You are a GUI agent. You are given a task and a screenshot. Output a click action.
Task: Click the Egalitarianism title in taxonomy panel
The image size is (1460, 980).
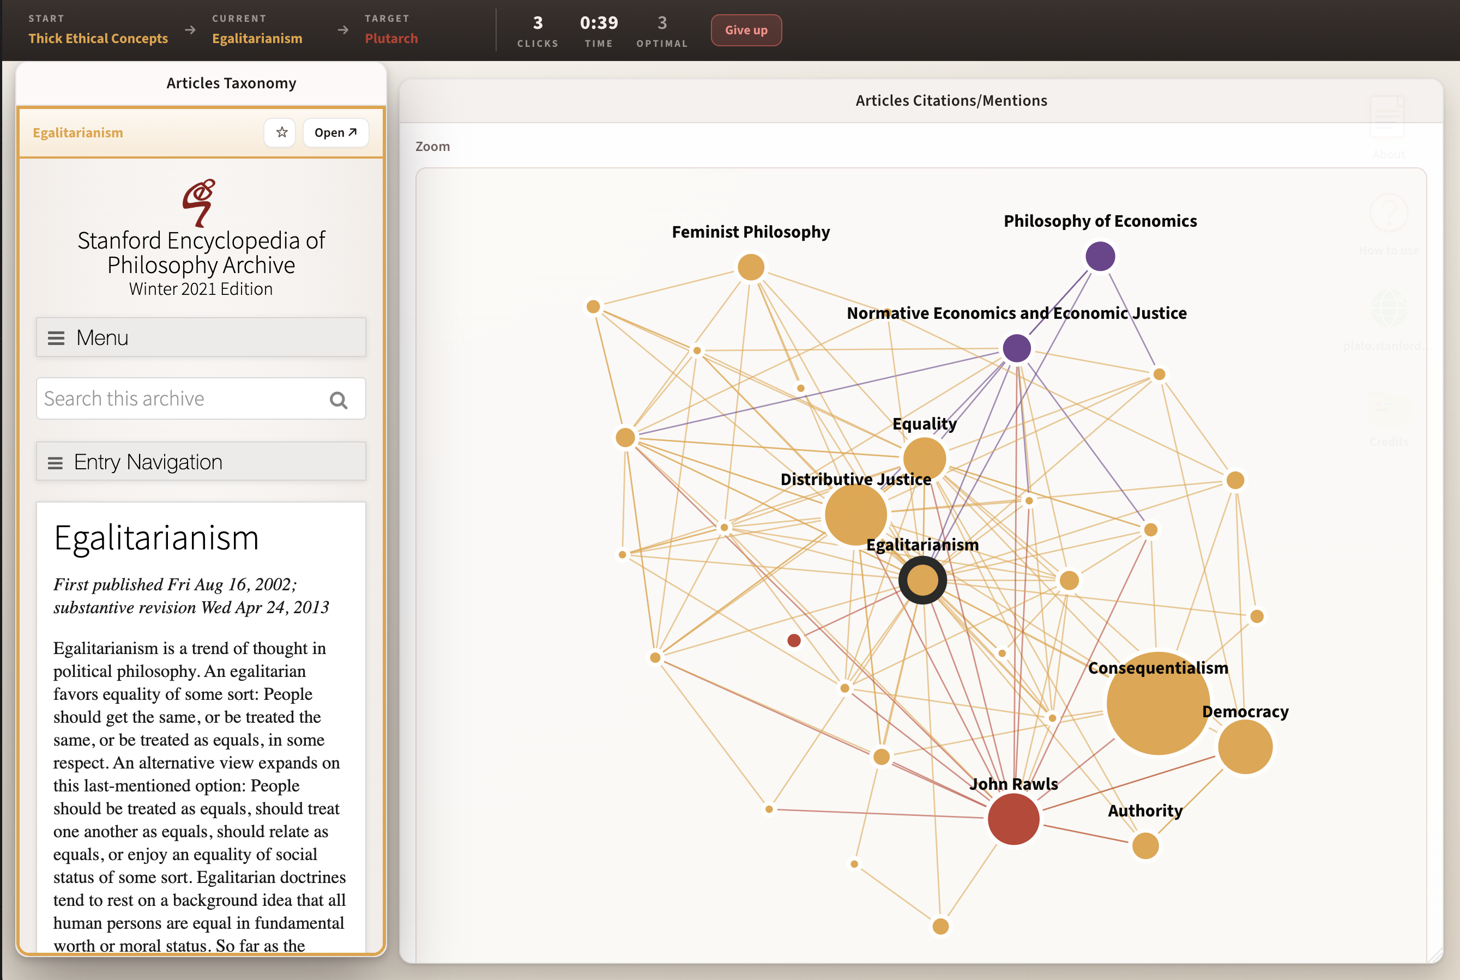click(78, 132)
